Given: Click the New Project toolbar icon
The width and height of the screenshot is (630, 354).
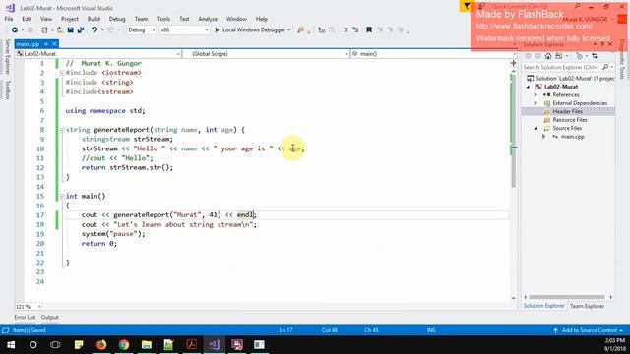Looking at the screenshot, I should [x=44, y=30].
